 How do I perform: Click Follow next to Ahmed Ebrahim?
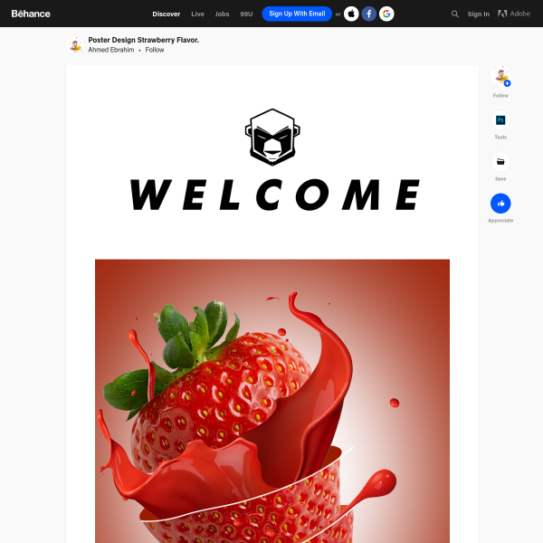pyautogui.click(x=155, y=50)
